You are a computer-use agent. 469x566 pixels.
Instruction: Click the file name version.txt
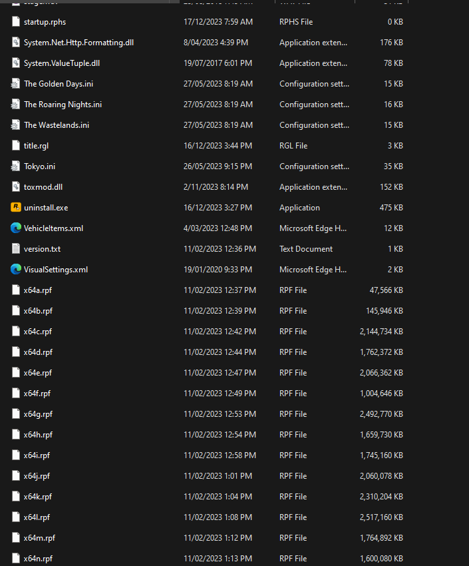pos(42,249)
